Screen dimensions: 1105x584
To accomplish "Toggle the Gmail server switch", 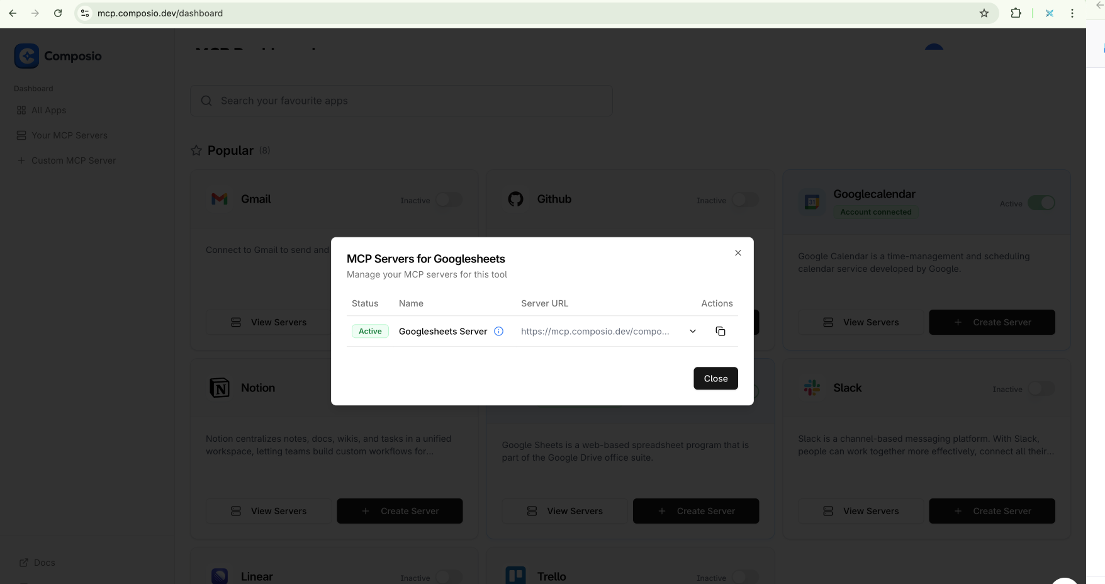I will click(449, 200).
